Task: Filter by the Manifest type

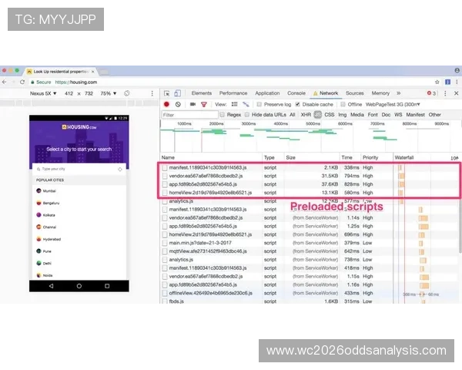Action: (x=415, y=115)
